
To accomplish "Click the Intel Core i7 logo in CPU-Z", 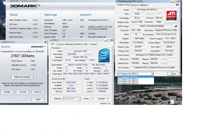I will pyautogui.click(x=104, y=55).
